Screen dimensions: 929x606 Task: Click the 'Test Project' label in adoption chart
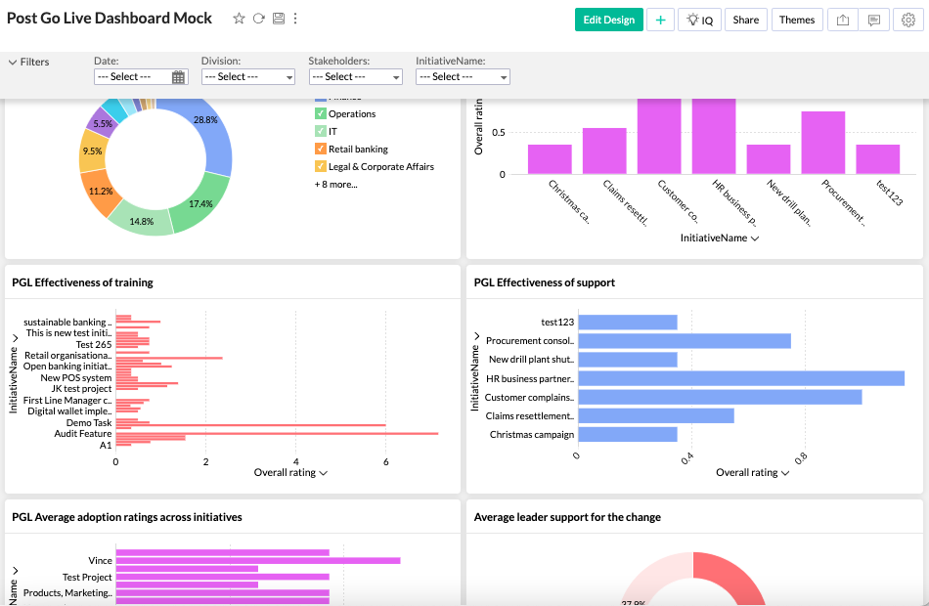(87, 577)
